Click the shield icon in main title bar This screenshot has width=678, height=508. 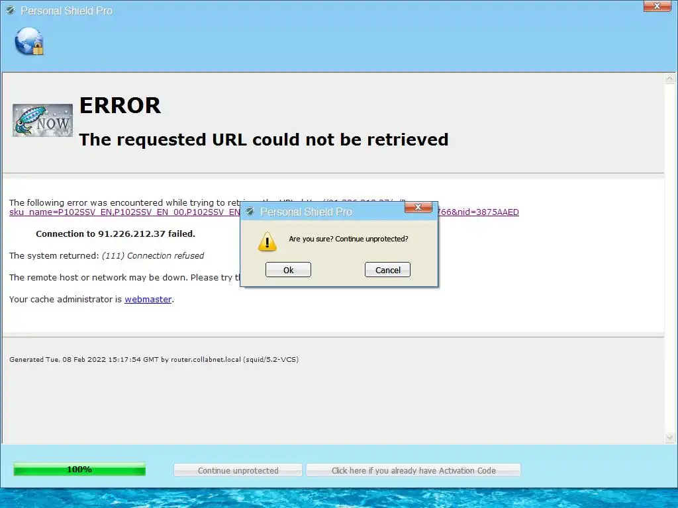[11, 11]
